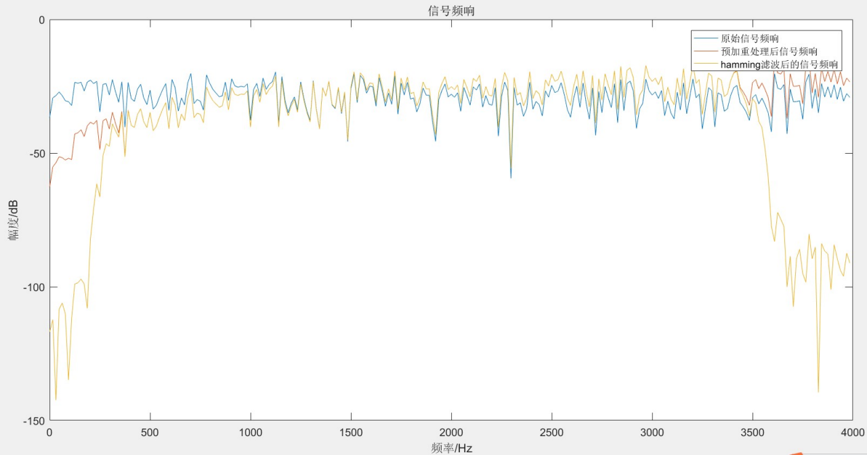
Task: Click the 4000 tick label on x-axis
Action: pos(852,433)
